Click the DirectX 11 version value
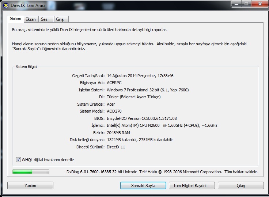 pos(116,147)
